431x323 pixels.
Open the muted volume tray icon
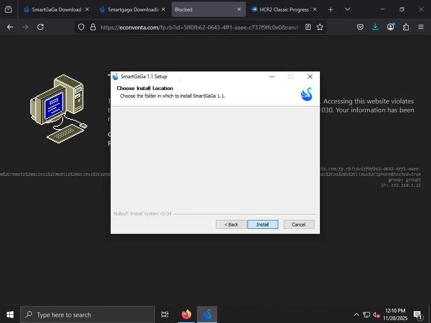pyautogui.click(x=376, y=315)
